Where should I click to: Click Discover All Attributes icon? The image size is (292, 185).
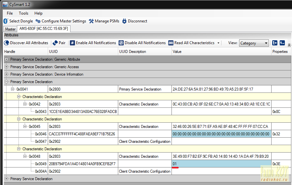6,43
